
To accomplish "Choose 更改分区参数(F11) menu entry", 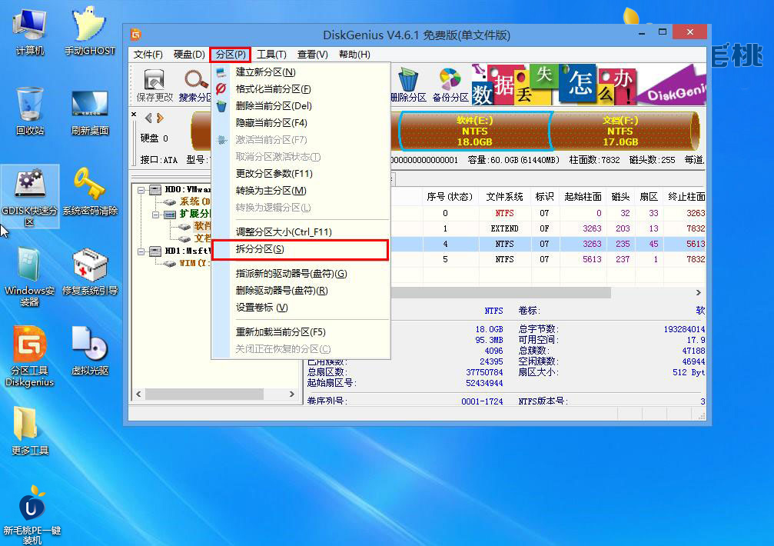I will (x=301, y=173).
